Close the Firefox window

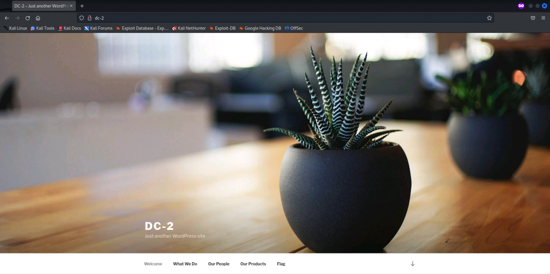545,5
